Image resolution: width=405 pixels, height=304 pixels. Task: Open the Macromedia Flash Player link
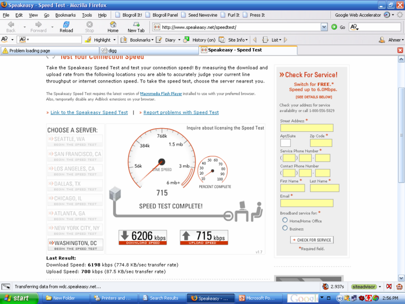point(161,94)
